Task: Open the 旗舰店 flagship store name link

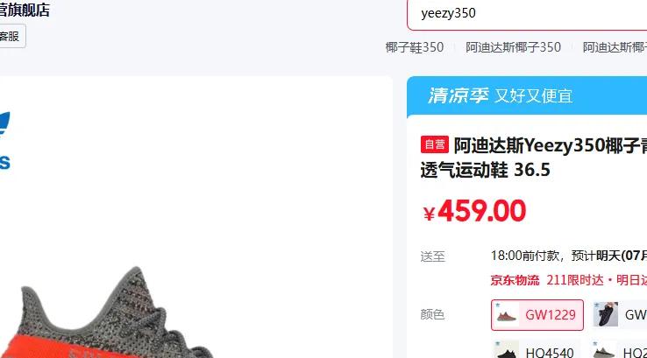Action: [24, 10]
